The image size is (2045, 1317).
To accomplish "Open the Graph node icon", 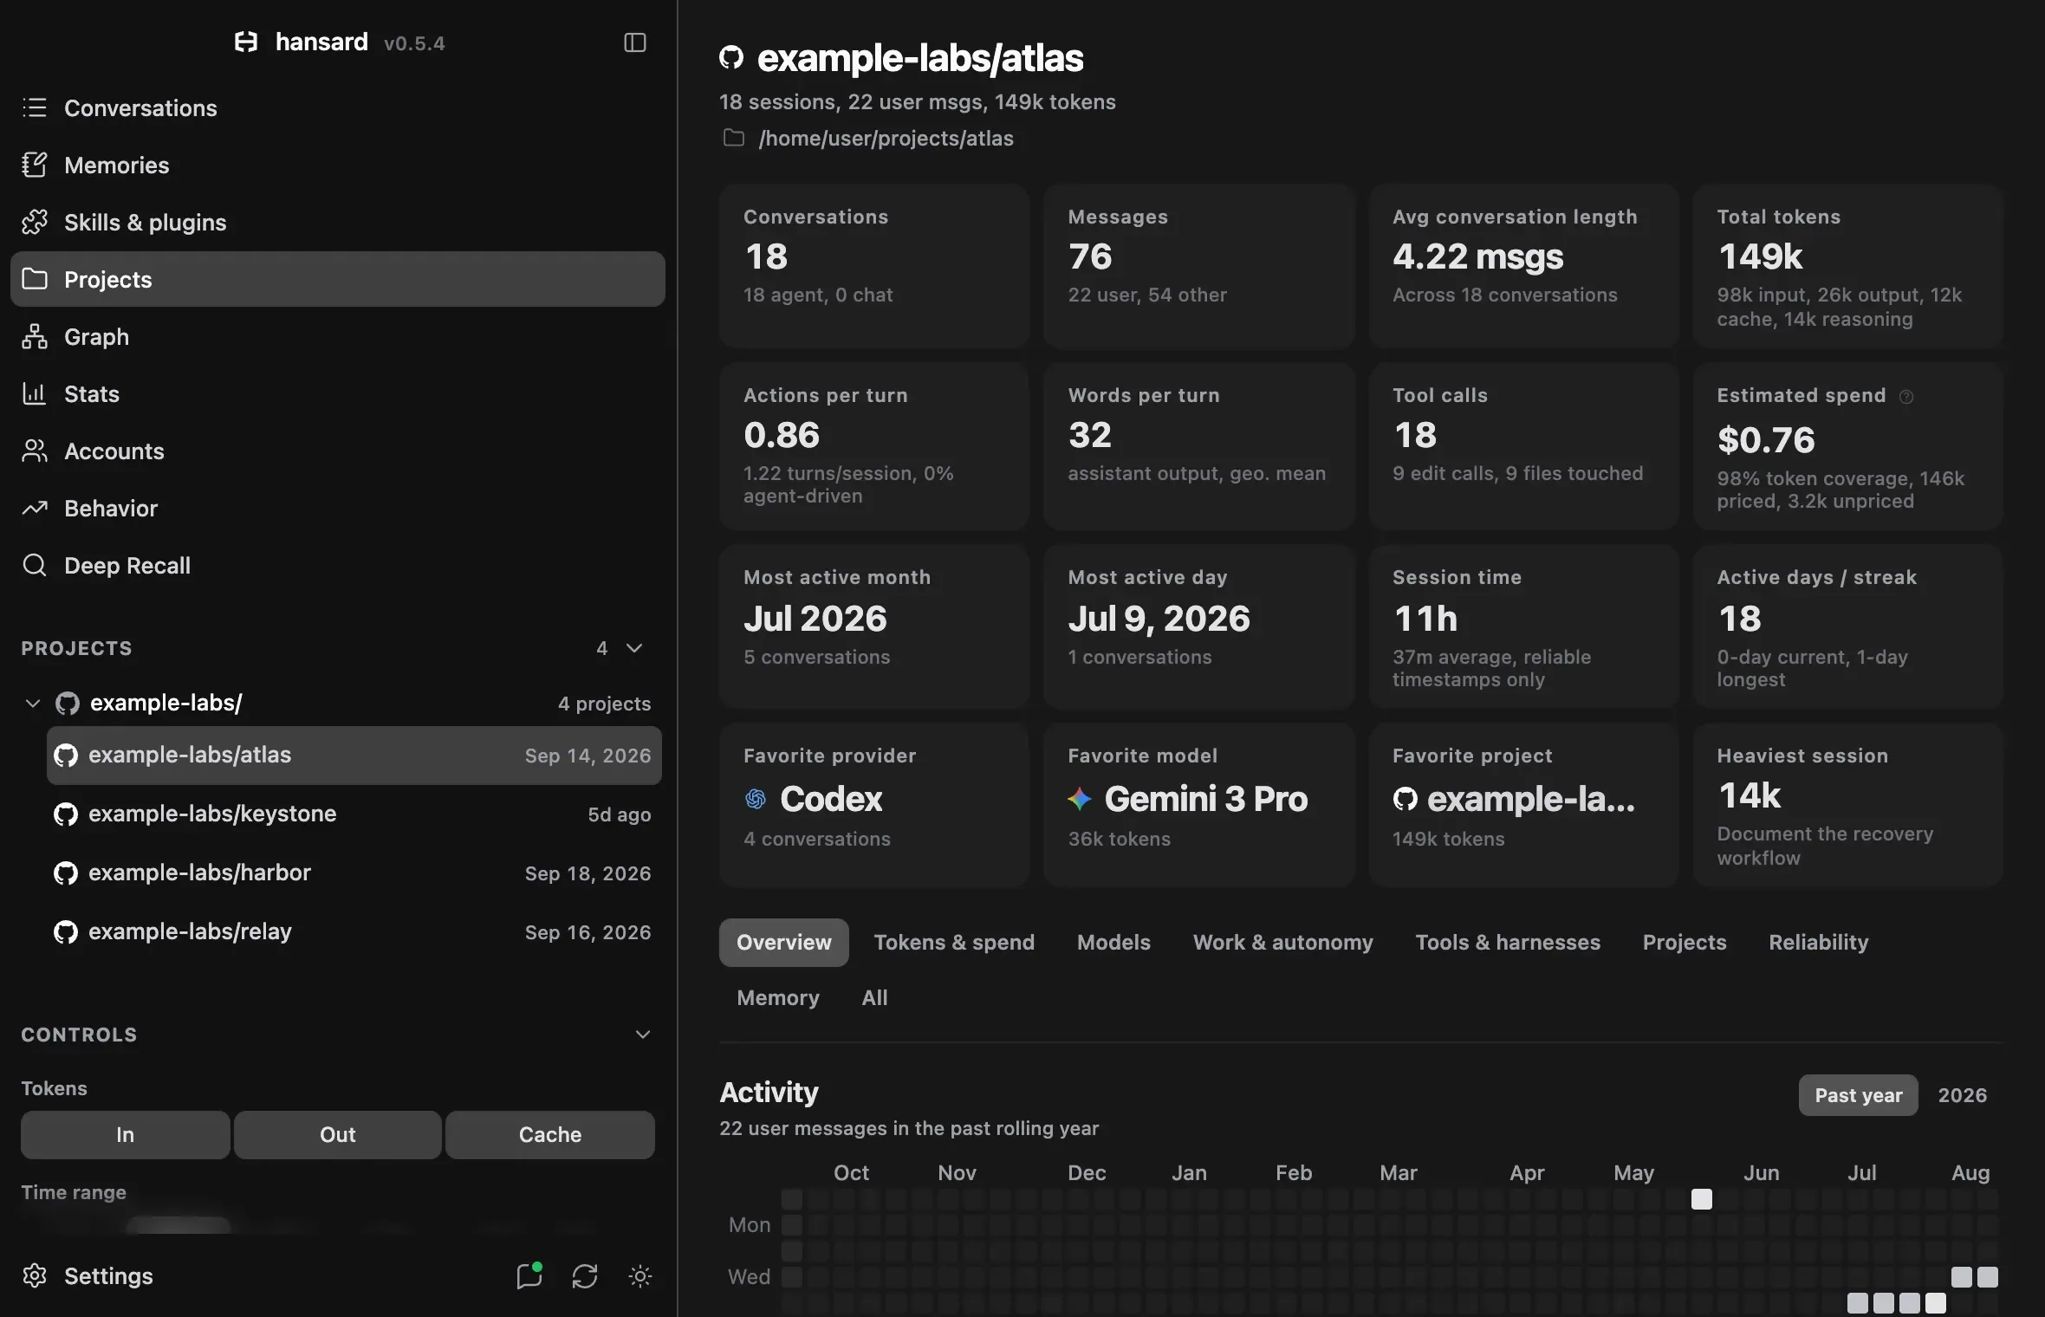I will tap(35, 336).
